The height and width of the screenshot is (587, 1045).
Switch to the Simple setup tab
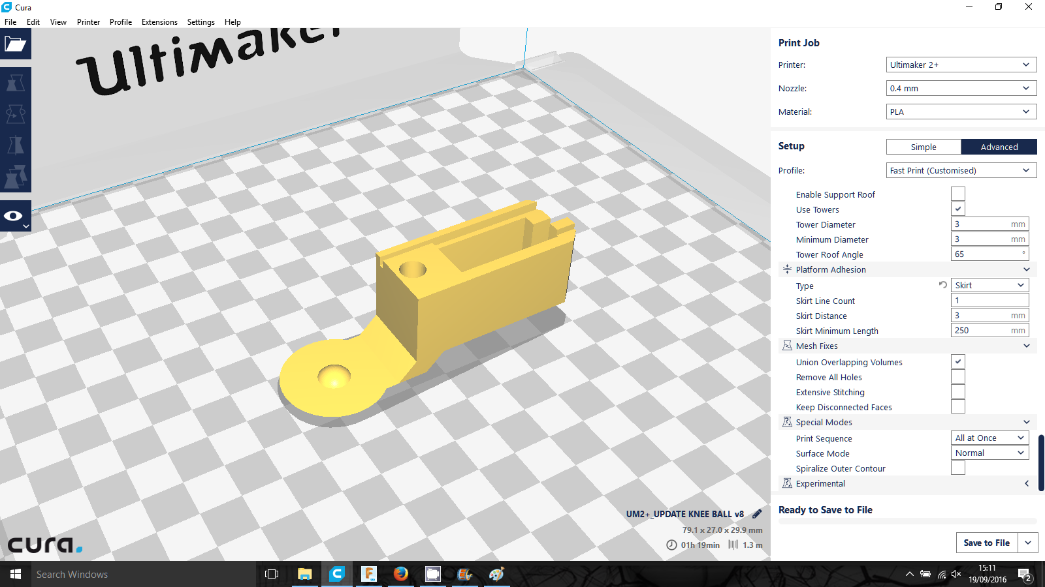pyautogui.click(x=923, y=147)
